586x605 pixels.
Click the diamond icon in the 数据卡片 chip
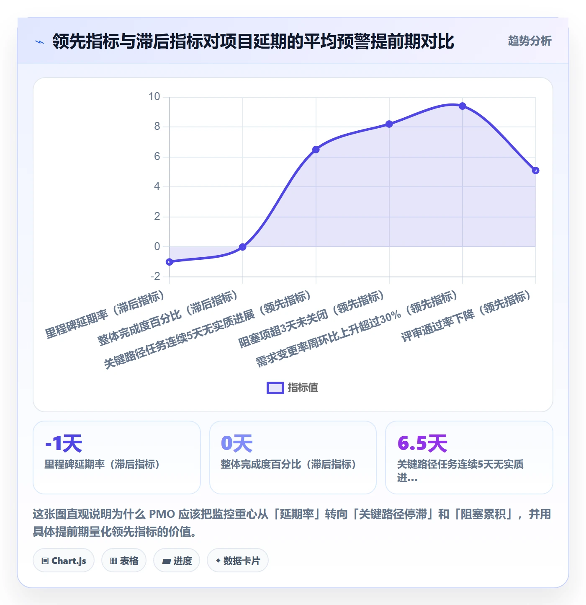pyautogui.click(x=218, y=561)
